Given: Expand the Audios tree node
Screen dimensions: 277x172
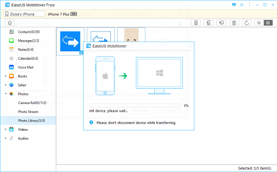Looking at the screenshot, I should click(x=6, y=138).
